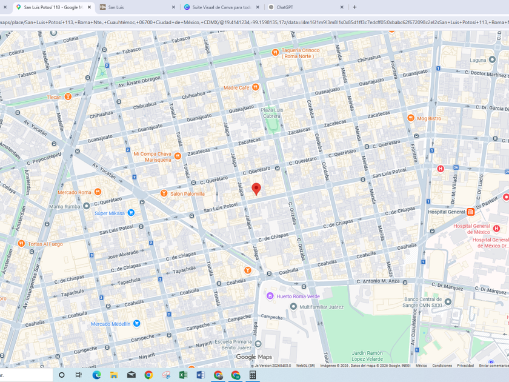The height and width of the screenshot is (382, 509).
Task: Open File Explorer from the taskbar
Action: click(114, 375)
